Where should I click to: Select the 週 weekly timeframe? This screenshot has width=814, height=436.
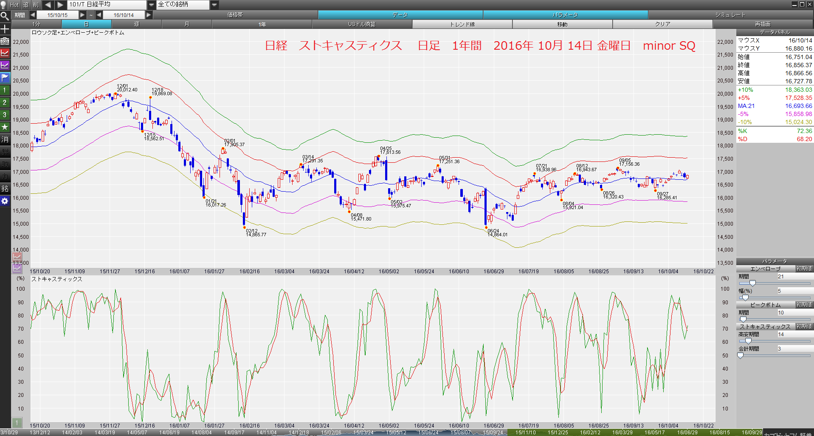click(x=137, y=24)
